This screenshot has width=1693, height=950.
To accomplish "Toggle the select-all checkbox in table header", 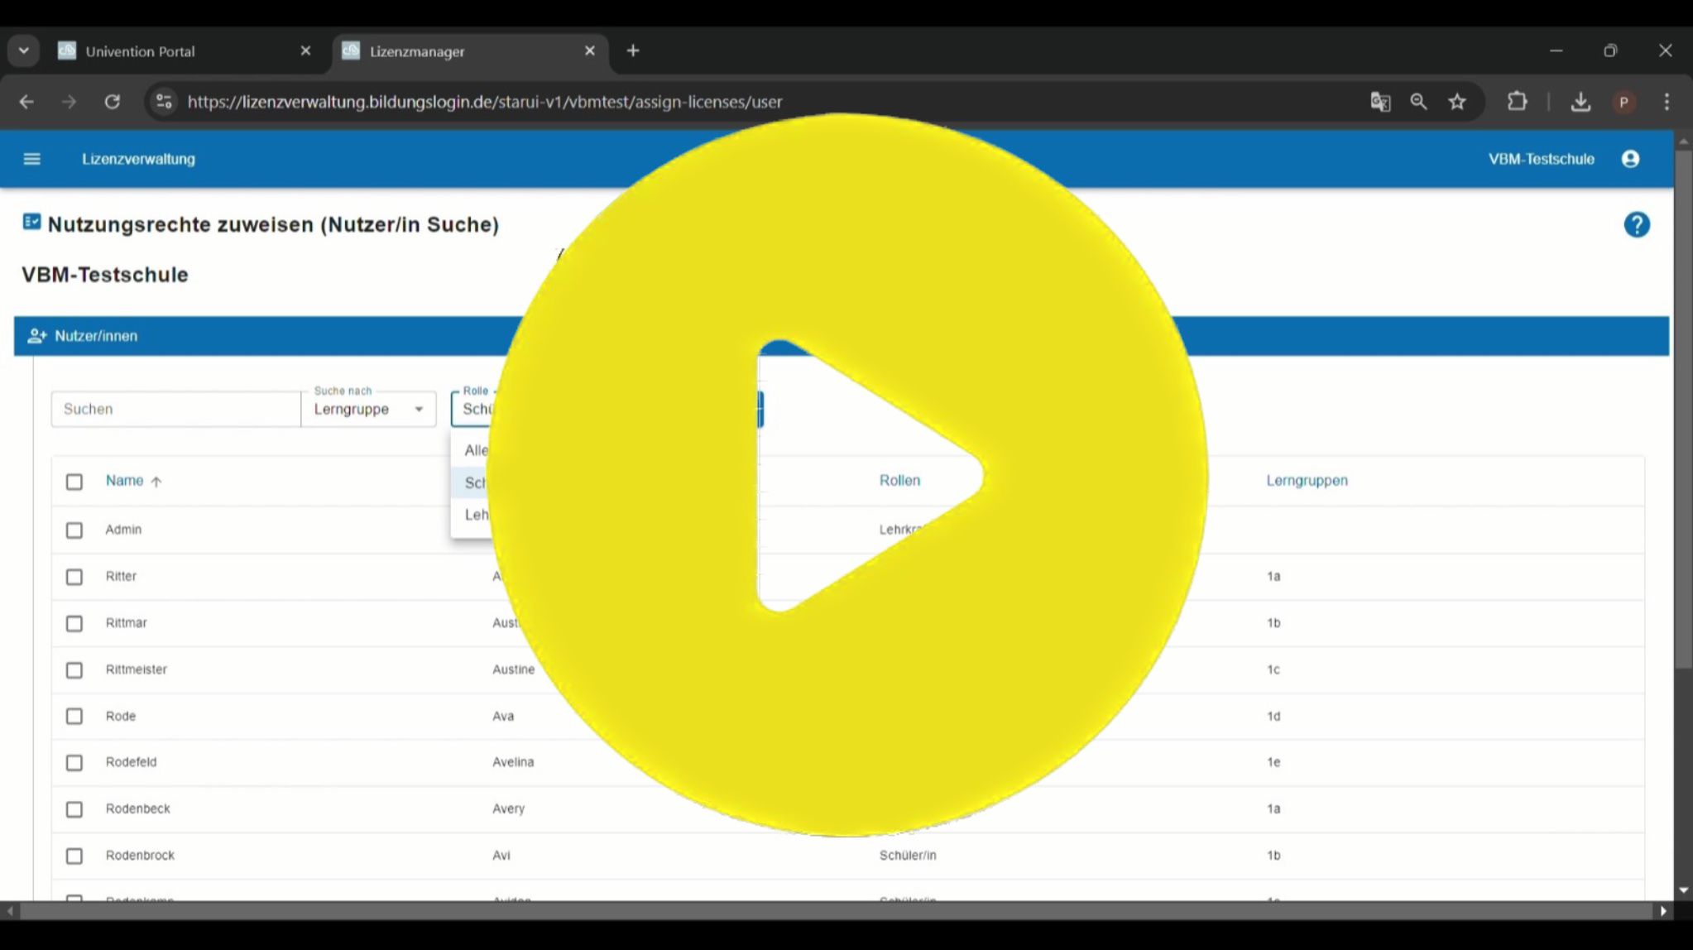I will [x=74, y=482].
